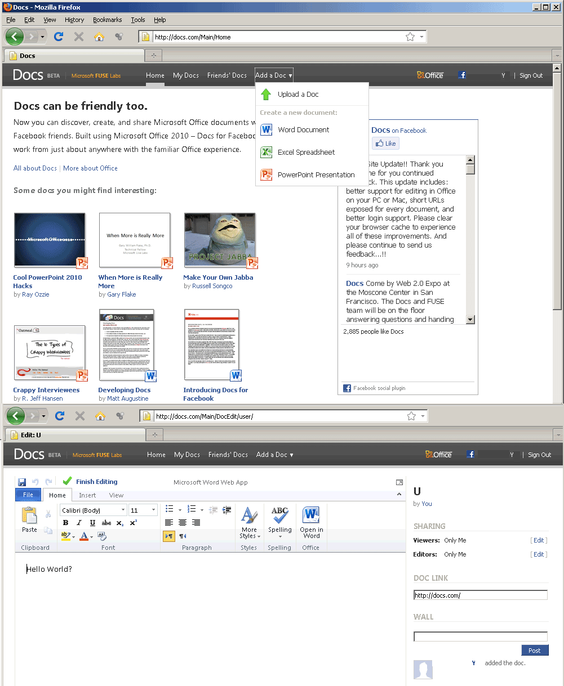The height and width of the screenshot is (686, 564).
Task: Align the paragraph to the left
Action: (x=169, y=523)
